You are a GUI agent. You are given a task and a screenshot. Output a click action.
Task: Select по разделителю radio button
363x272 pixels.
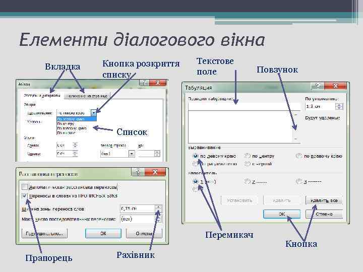tap(196, 164)
